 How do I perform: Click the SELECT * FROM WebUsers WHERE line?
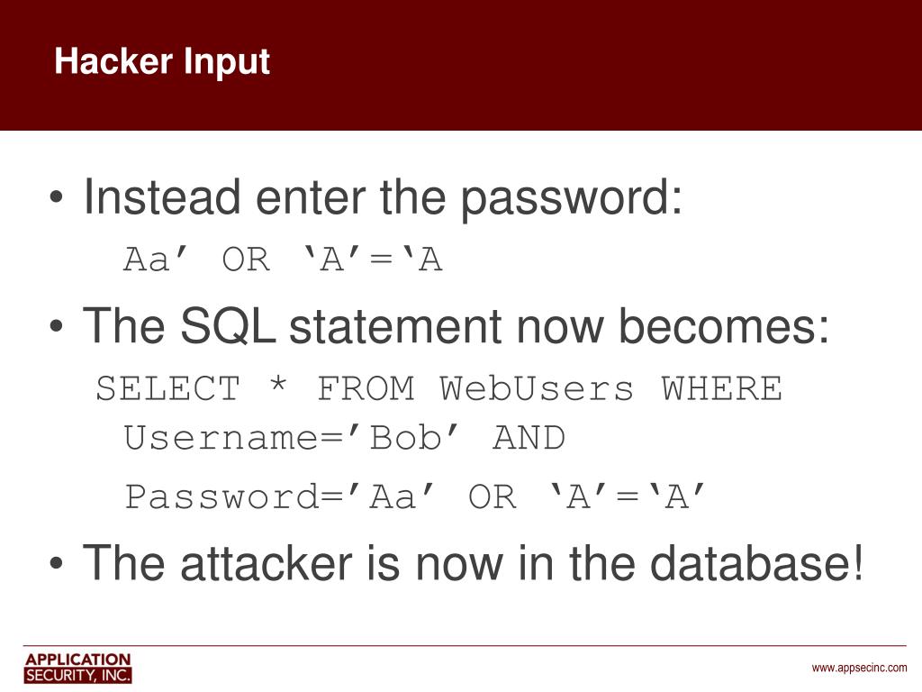pyautogui.click(x=439, y=388)
